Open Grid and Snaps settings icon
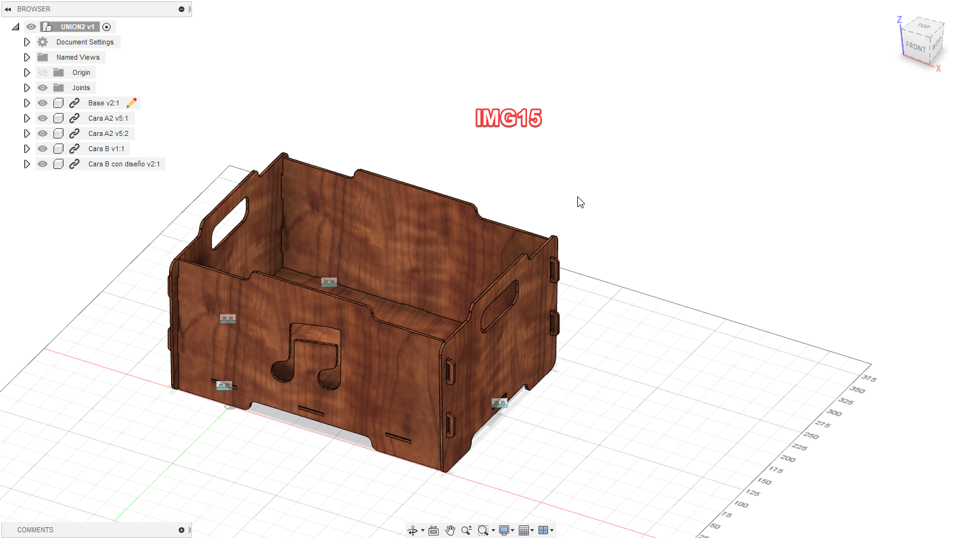The height and width of the screenshot is (538, 953). (x=524, y=530)
